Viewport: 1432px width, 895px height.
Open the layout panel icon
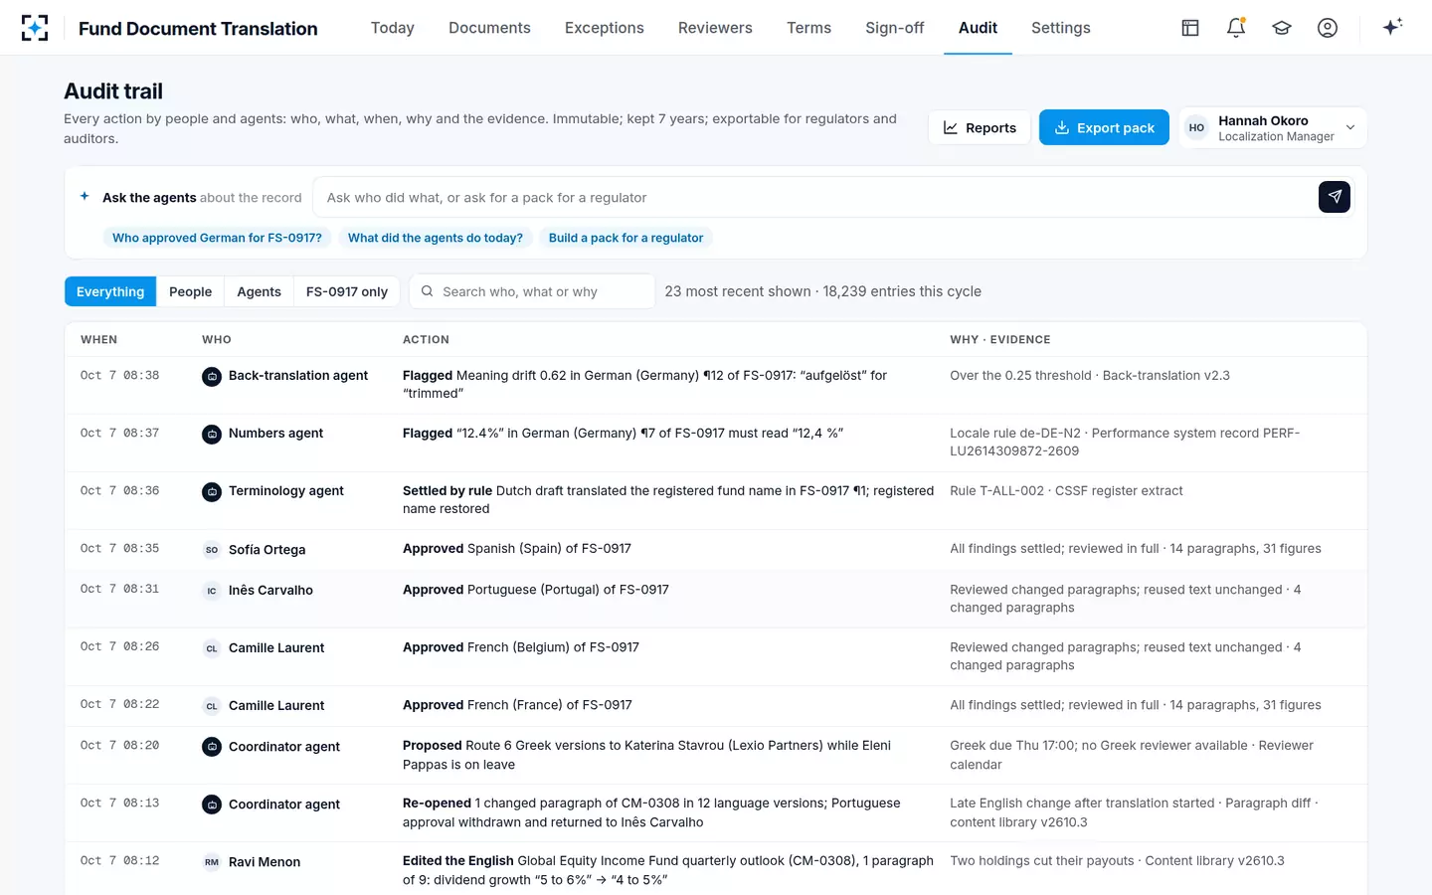1190,28
